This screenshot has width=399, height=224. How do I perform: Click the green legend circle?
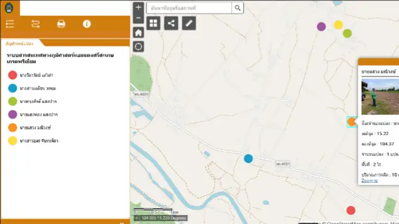coord(13,101)
